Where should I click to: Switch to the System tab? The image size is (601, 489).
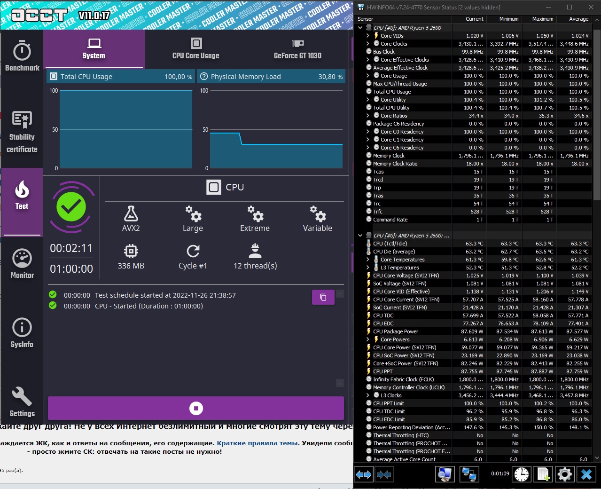tap(94, 49)
